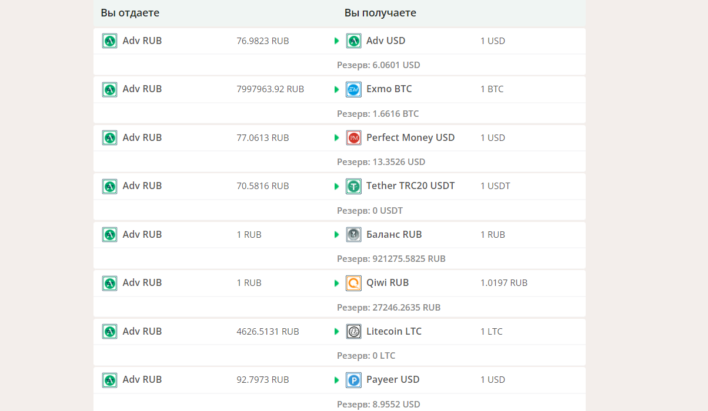Click green arrow before Payeer USD
Screen dimensions: 708x411
pos(337,380)
